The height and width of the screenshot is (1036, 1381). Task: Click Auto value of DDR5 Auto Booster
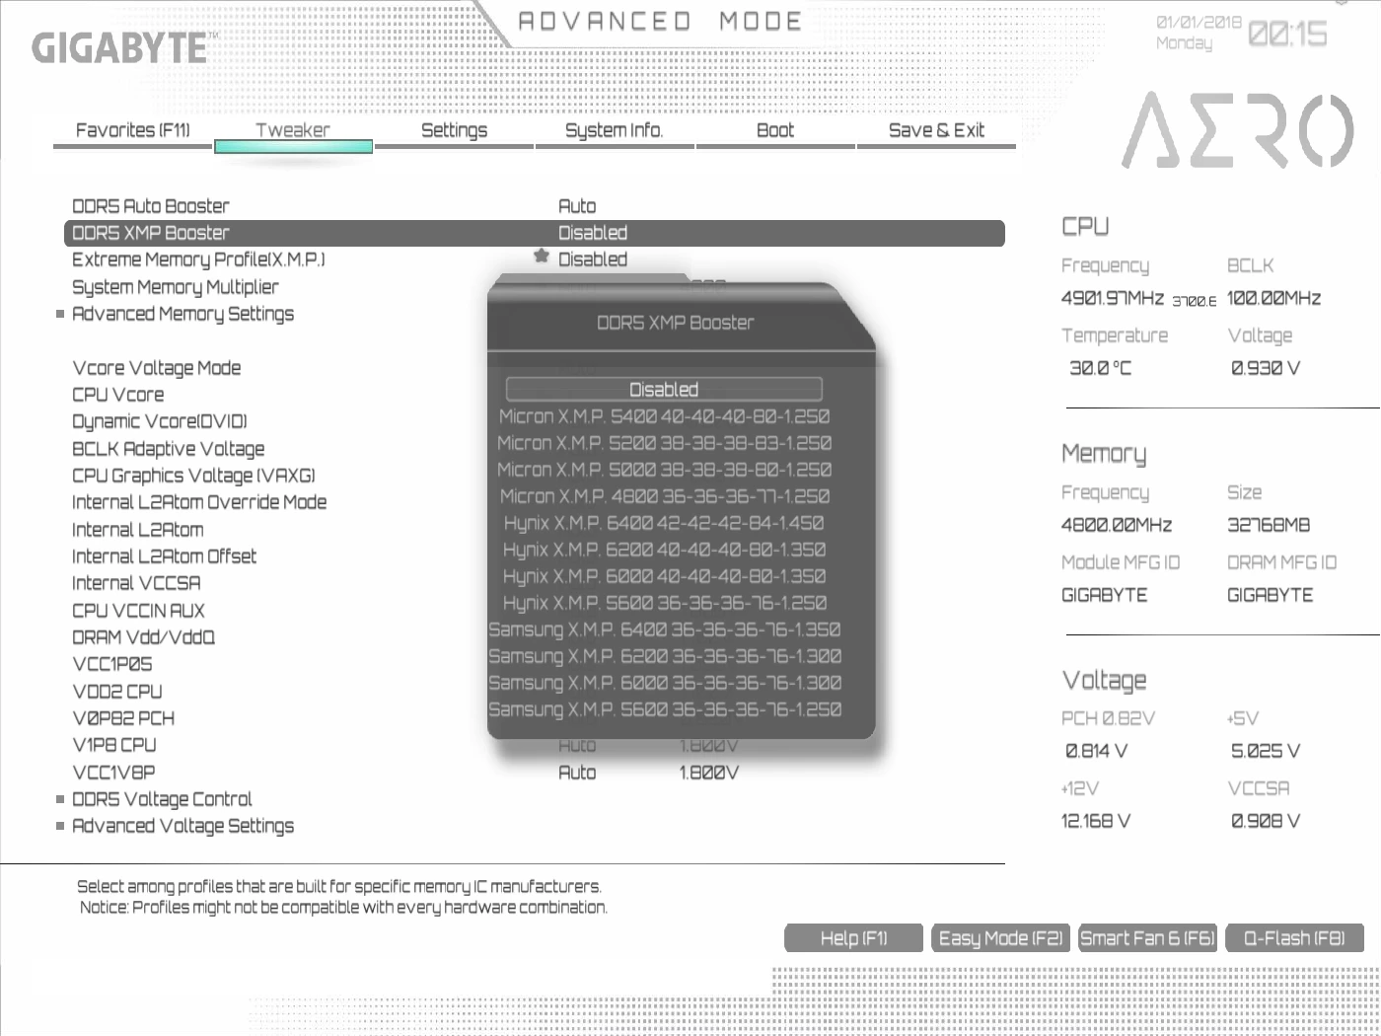[577, 206]
